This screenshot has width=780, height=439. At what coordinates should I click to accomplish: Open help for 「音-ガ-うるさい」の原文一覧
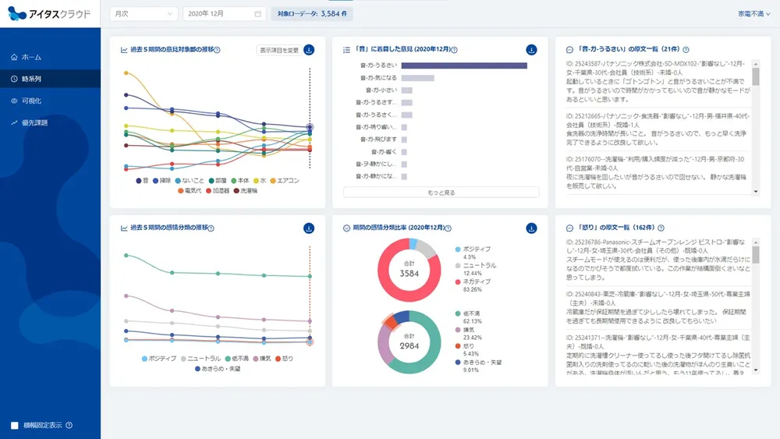tap(686, 50)
